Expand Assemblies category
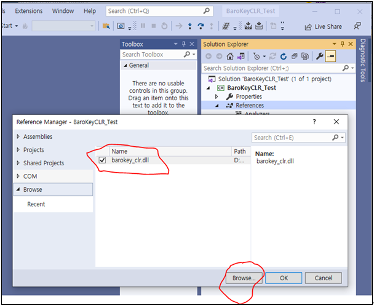Viewport: 374px width, 306px height. tap(18, 136)
